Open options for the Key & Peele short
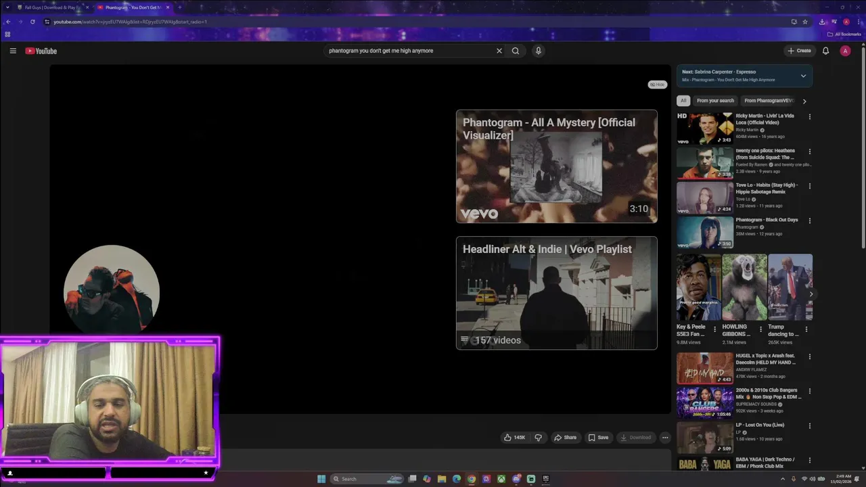The height and width of the screenshot is (487, 866). 714,329
